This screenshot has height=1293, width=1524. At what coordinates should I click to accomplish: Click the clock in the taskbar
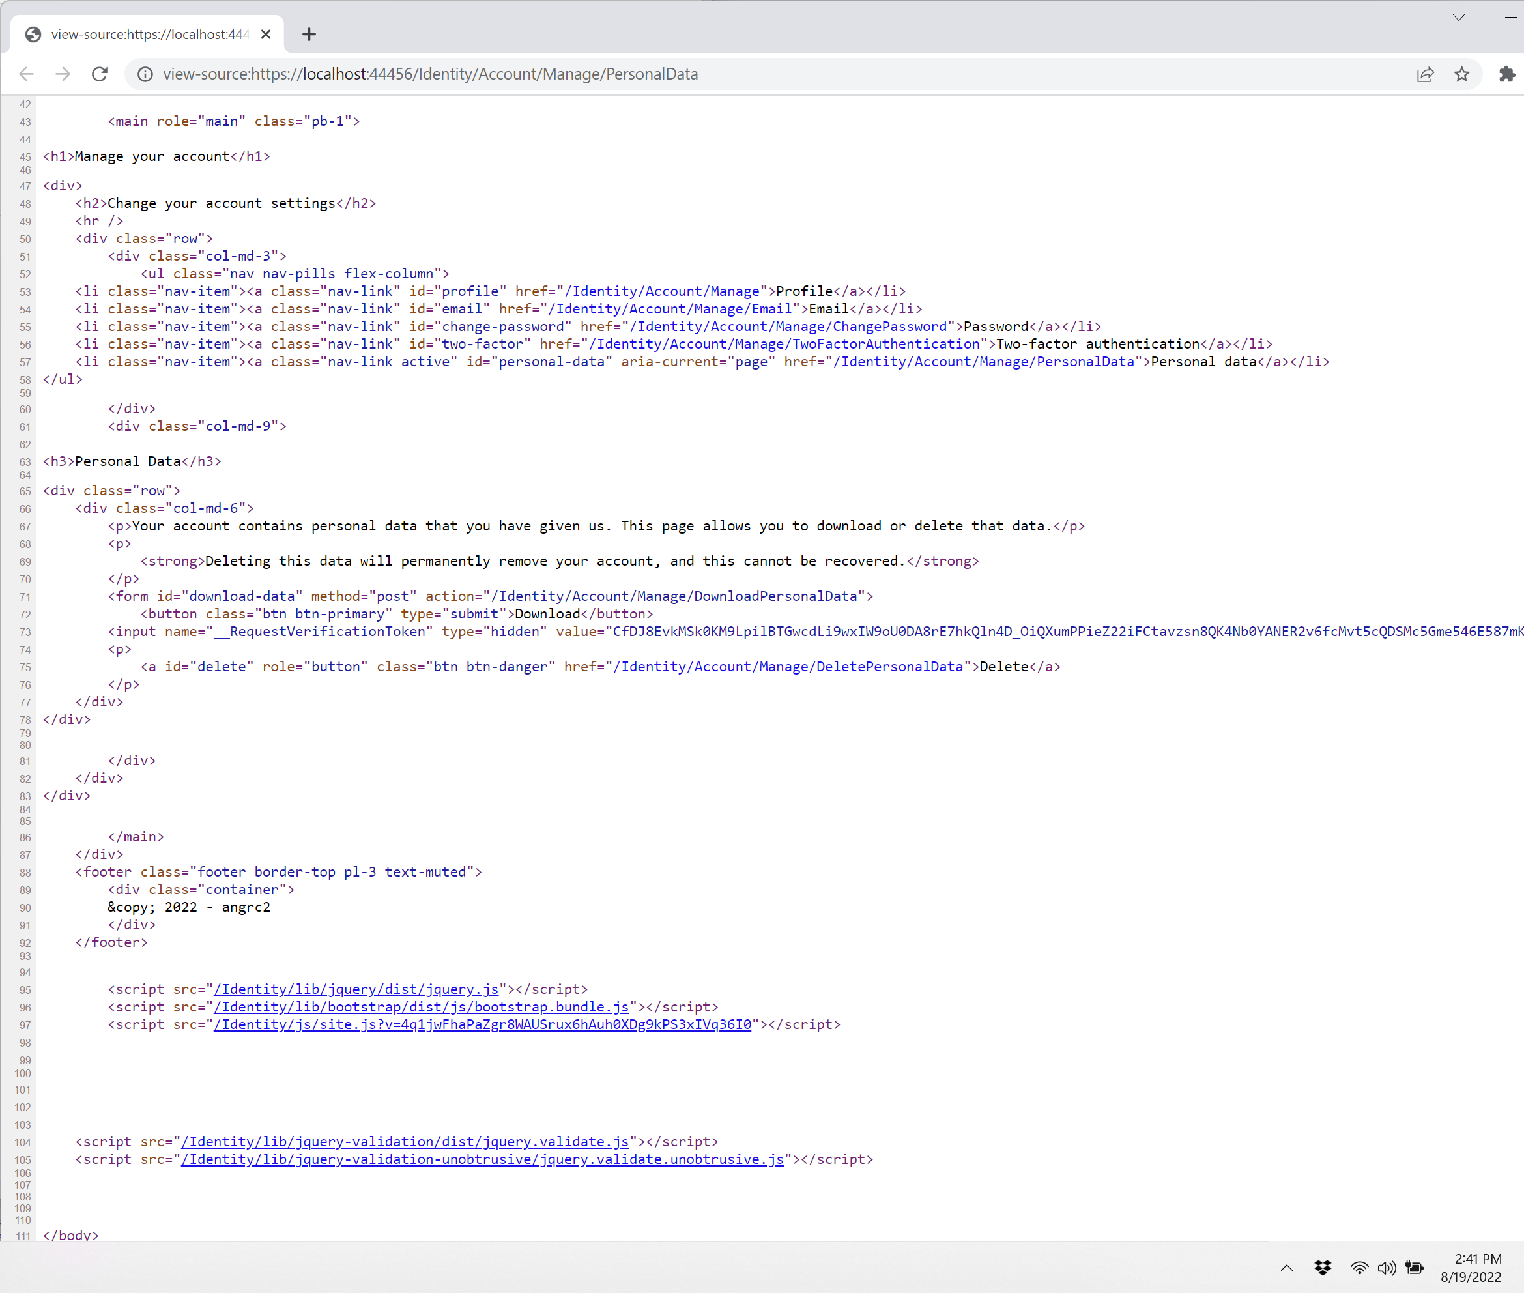tap(1478, 1268)
